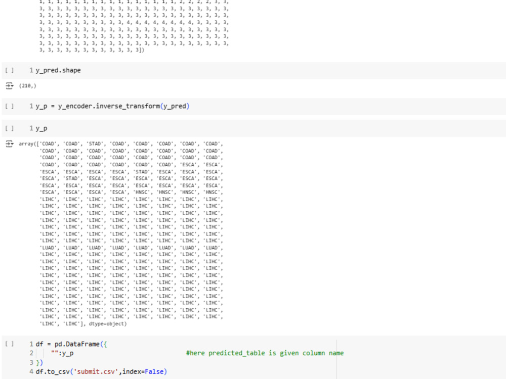This screenshot has width=506, height=379.
Task: Toggle output icon of y_p array
Action: tap(9, 144)
